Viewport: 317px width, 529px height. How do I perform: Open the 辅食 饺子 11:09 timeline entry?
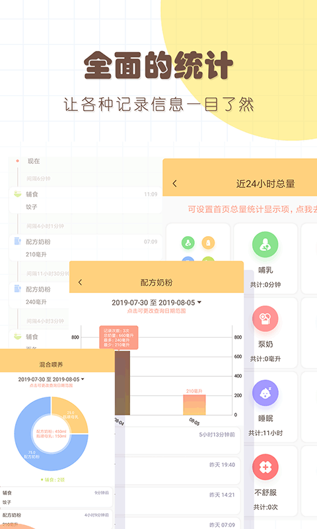click(x=85, y=200)
